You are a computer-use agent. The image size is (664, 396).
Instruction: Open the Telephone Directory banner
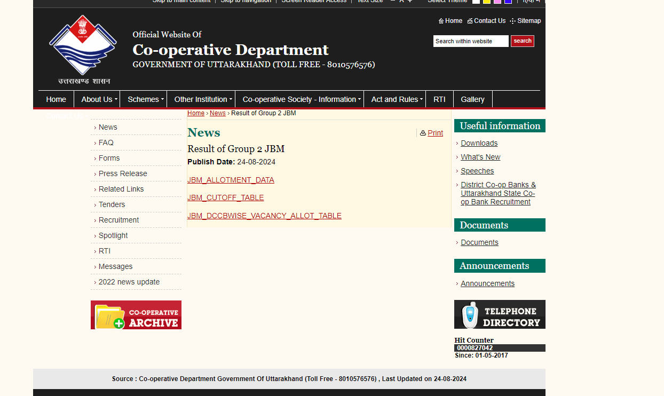click(x=500, y=314)
